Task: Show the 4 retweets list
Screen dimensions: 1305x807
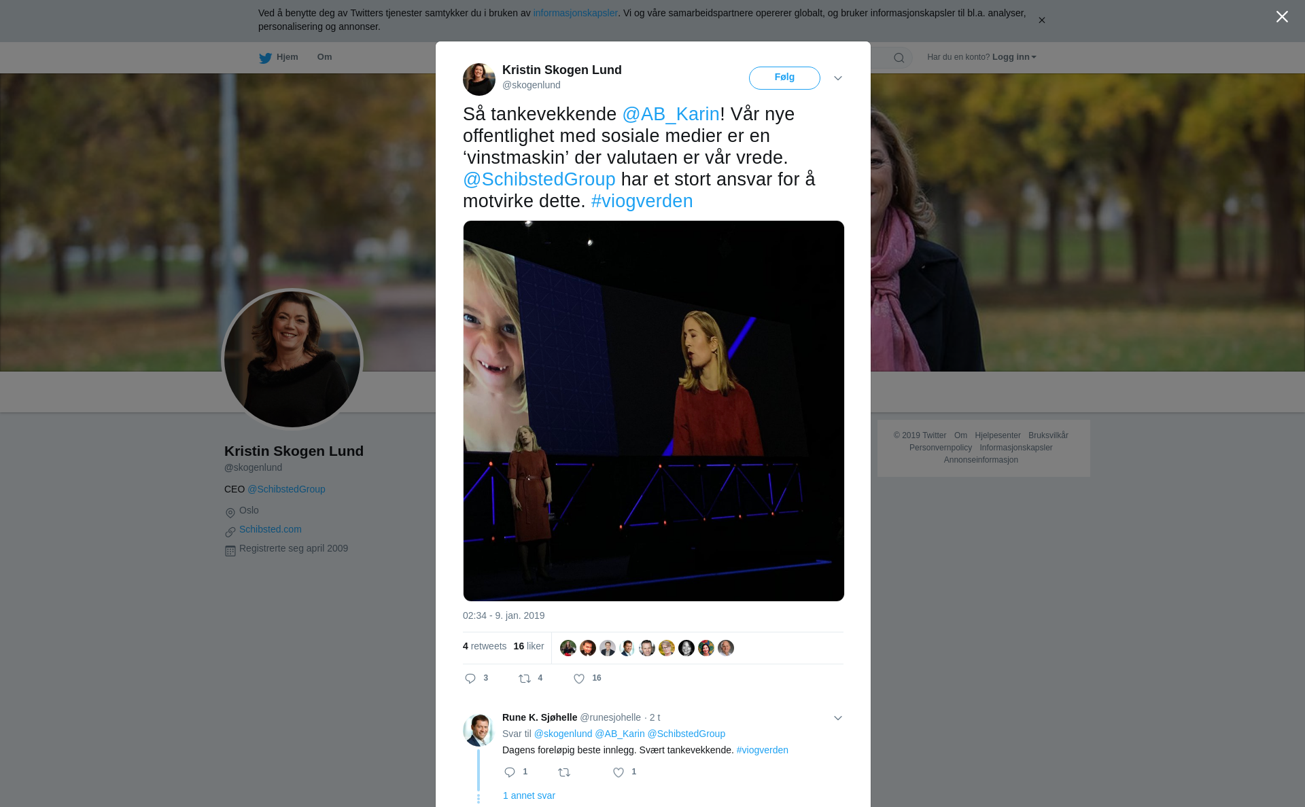Action: pos(485,646)
